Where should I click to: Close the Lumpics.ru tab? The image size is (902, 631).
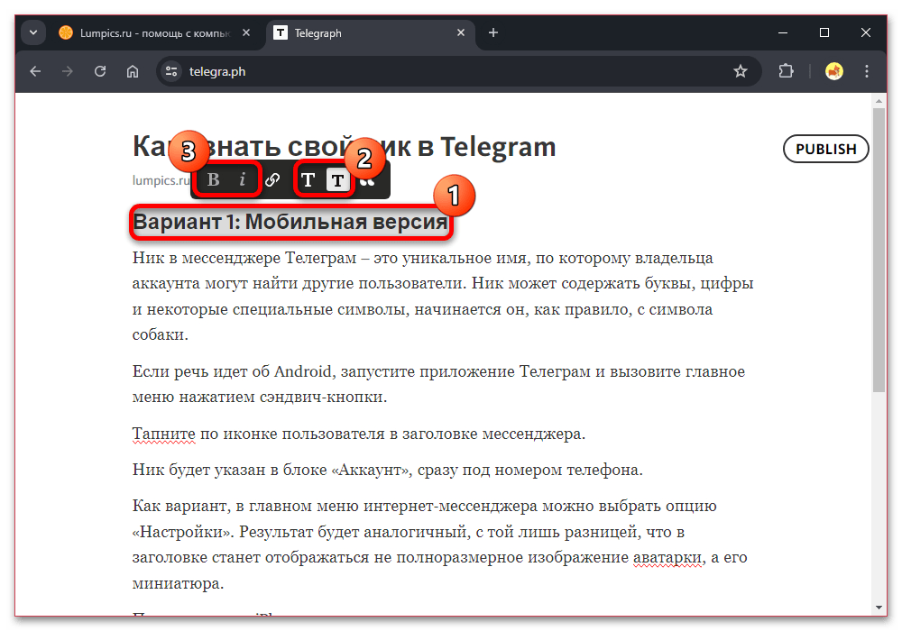[246, 32]
